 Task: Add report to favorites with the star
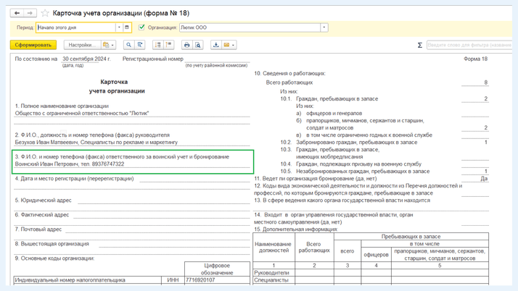[x=45, y=13]
